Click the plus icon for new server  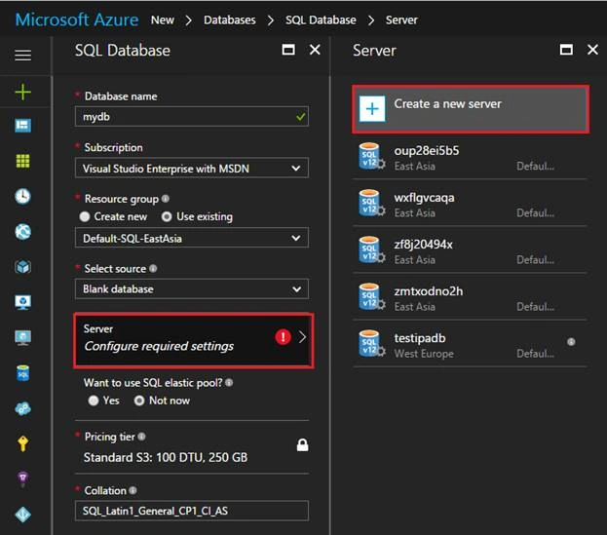pyautogui.click(x=372, y=109)
